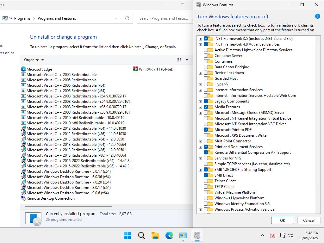
Task: Click the taskbar Search magnifier icon
Action: 141,235
